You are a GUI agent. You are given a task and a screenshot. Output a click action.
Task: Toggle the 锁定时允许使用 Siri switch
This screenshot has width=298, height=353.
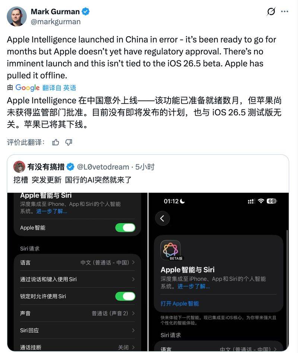[x=125, y=296]
